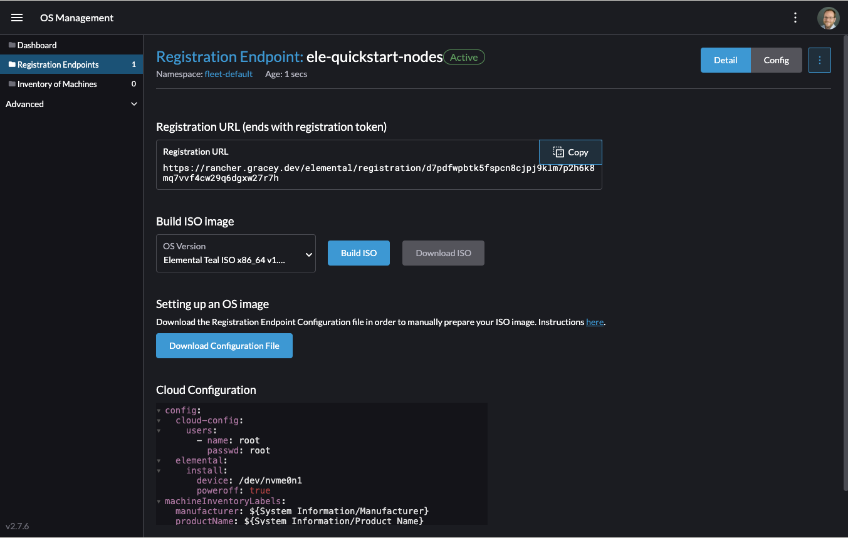Switch to the Detail view

pos(726,60)
